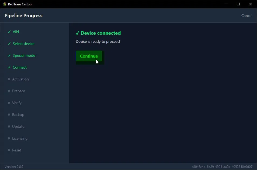Minimize the RedTeam Cartoo window
Image resolution: width=257 pixels, height=170 pixels.
point(226,4)
